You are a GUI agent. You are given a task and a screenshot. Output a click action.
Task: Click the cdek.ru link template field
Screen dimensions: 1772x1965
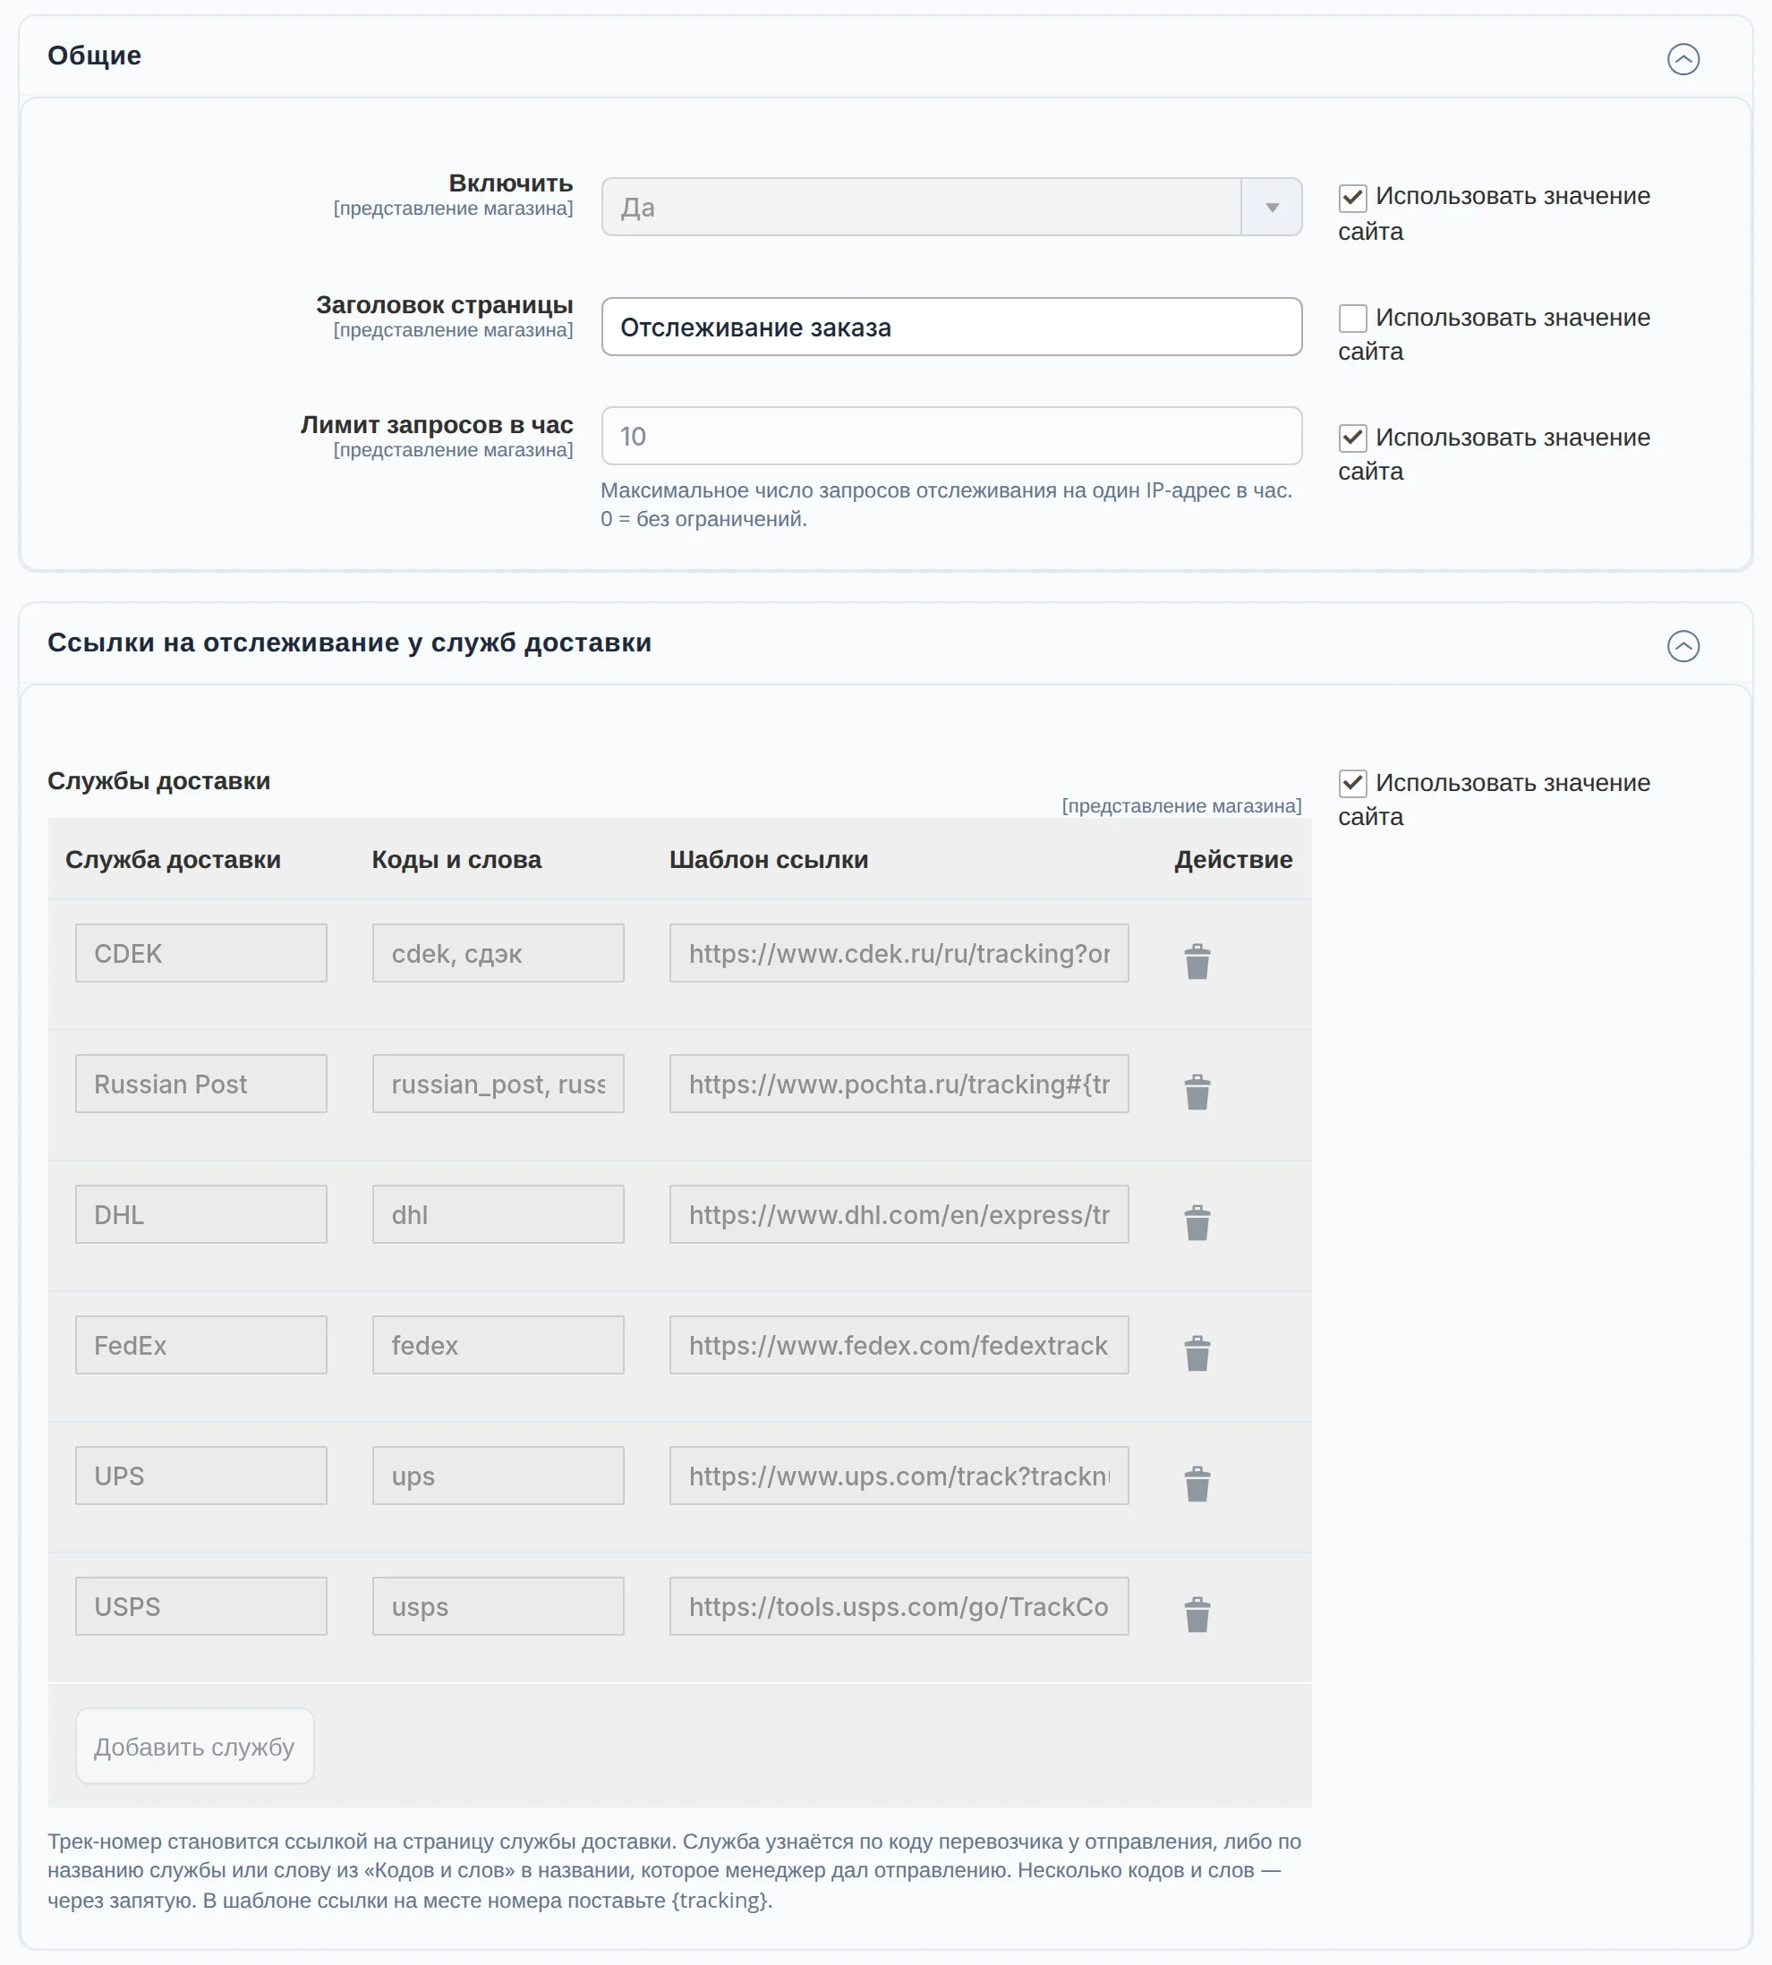899,953
